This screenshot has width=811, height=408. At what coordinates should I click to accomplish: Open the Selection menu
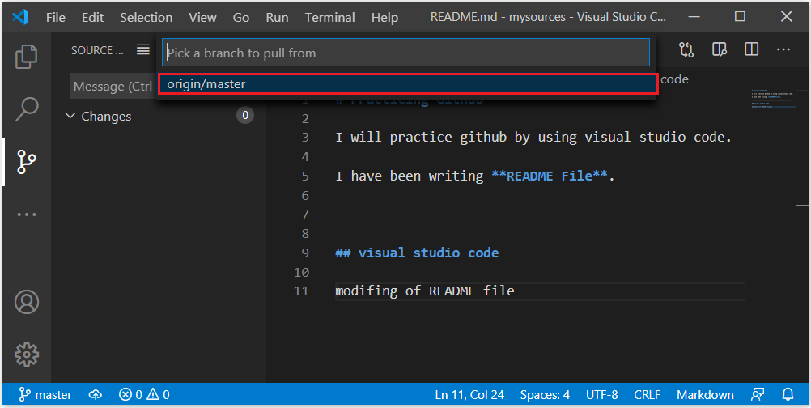pos(146,18)
